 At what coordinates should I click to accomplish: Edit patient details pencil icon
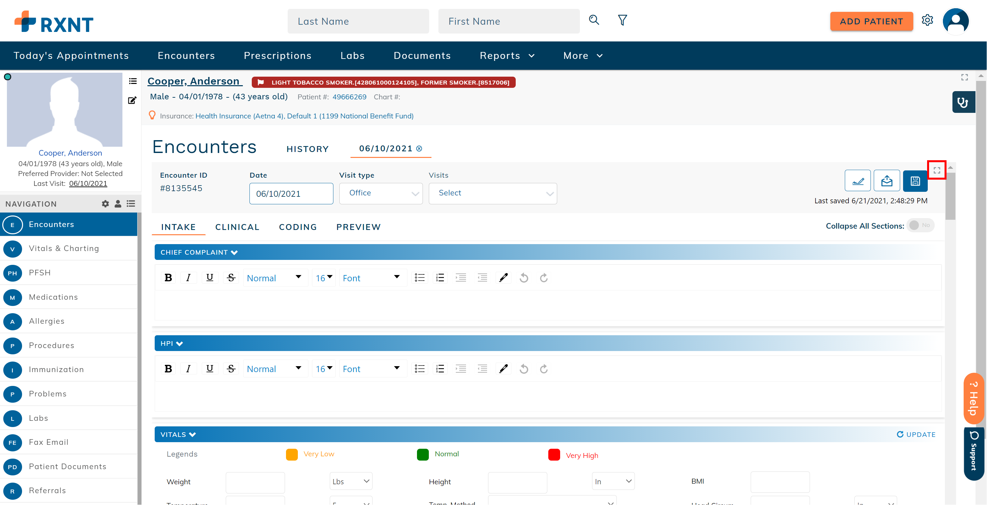click(132, 100)
